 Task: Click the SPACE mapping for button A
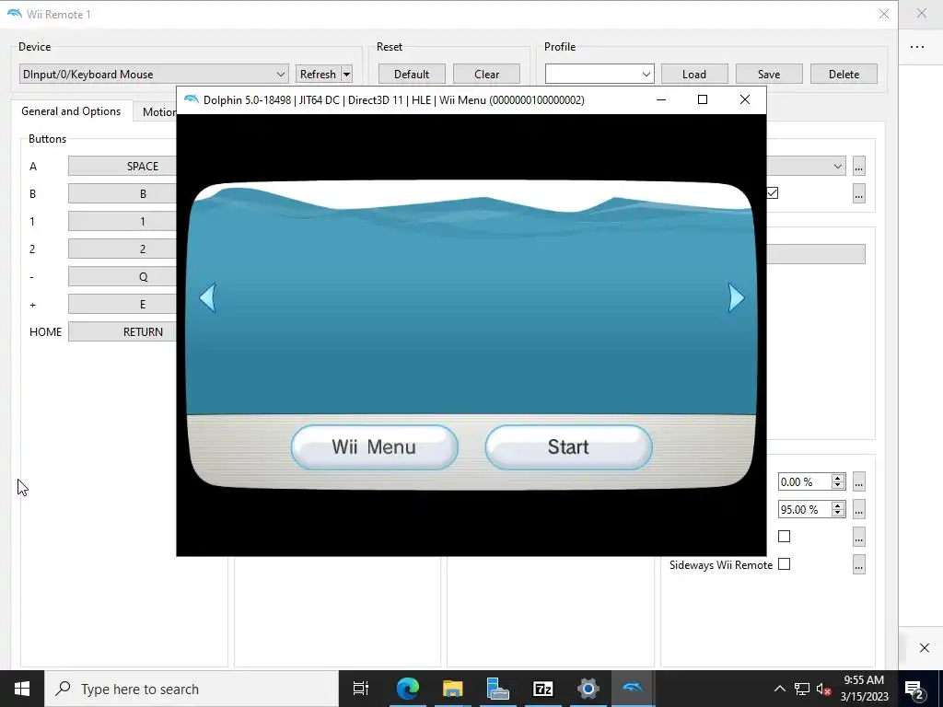122,166
